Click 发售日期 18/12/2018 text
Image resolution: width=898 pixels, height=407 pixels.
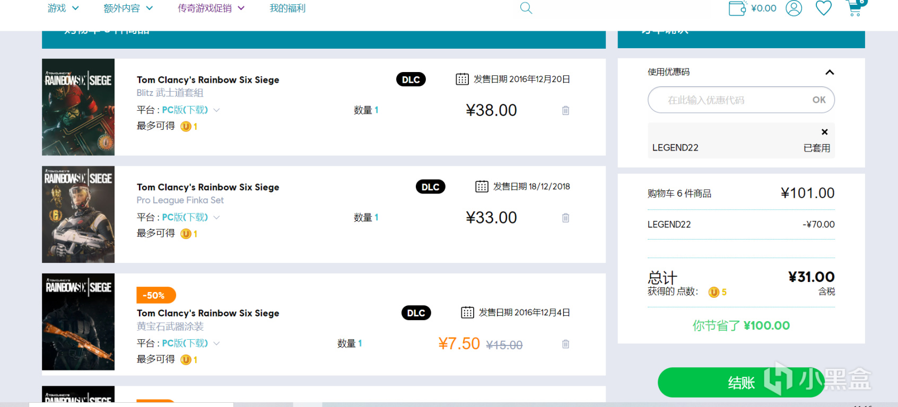coord(531,187)
